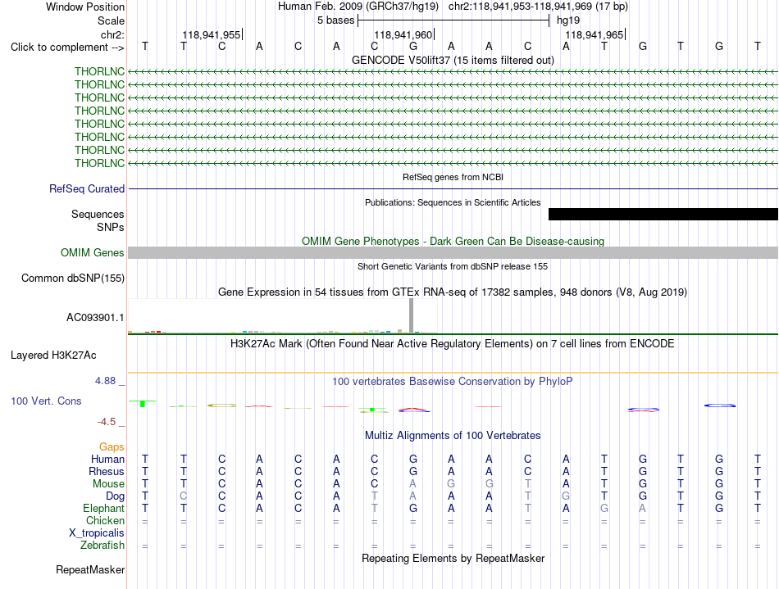Open the RefSeq genes from NCBI track title

click(x=453, y=177)
